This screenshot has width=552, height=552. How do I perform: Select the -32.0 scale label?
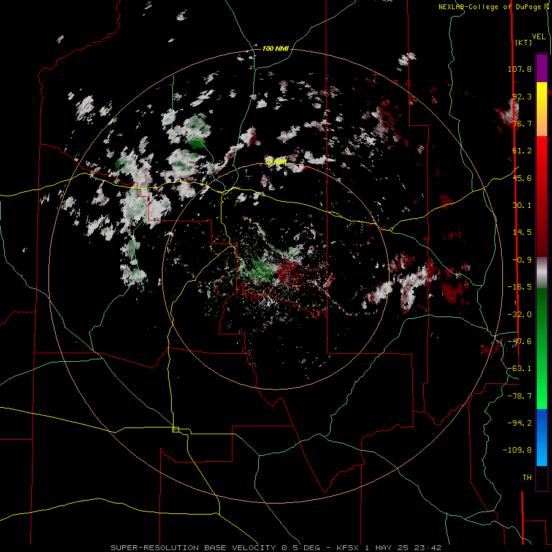519,315
